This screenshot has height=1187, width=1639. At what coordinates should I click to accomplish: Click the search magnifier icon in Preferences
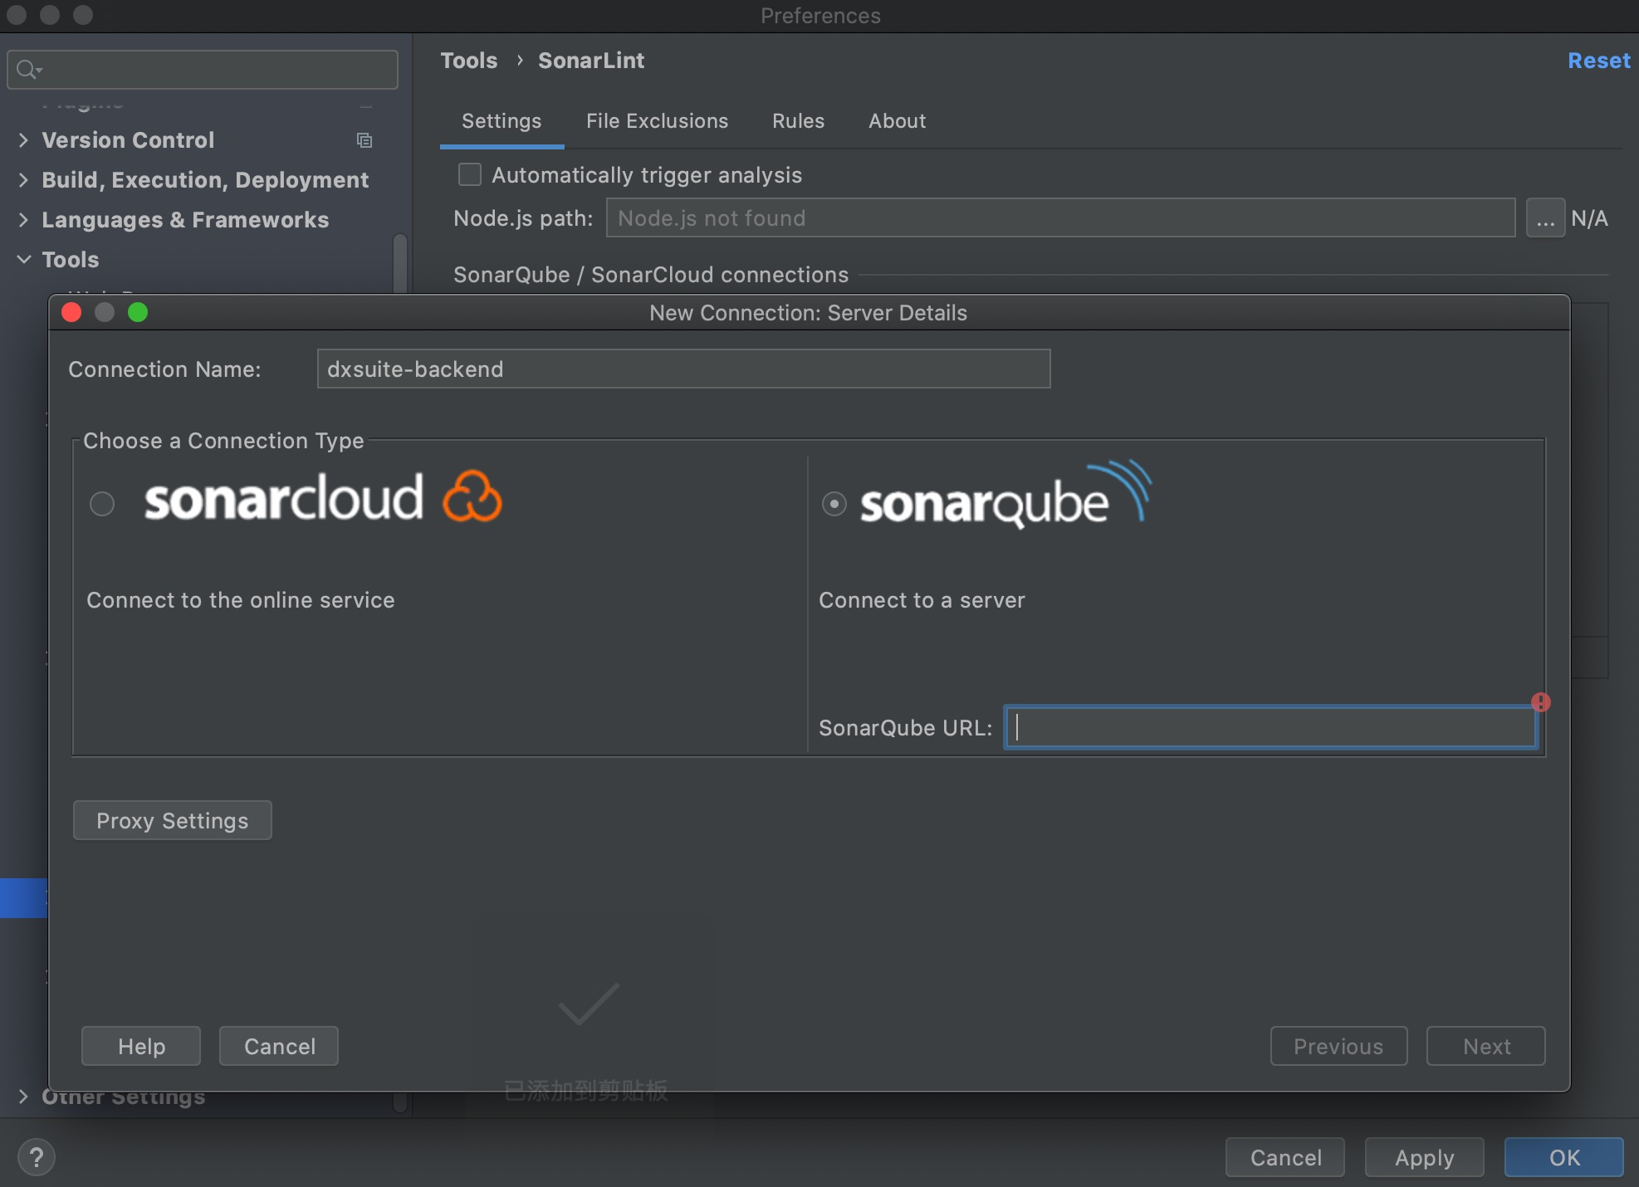28,70
